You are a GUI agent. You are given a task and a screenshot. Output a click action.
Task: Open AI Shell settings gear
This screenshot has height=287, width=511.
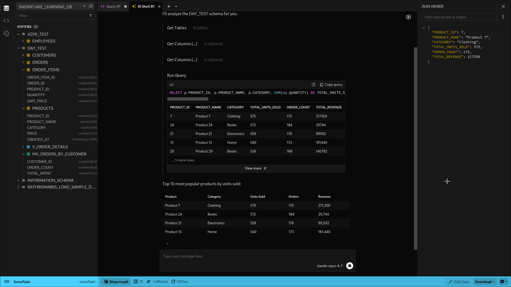[x=409, y=17]
